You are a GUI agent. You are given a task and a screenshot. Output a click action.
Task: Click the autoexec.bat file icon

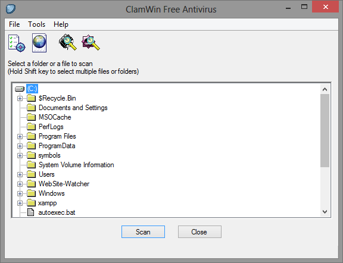[31, 212]
